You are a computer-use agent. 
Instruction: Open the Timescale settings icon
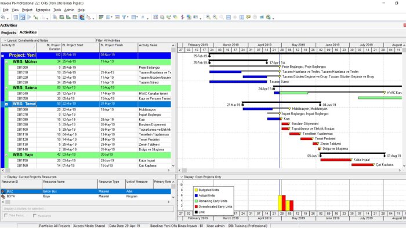117,17
